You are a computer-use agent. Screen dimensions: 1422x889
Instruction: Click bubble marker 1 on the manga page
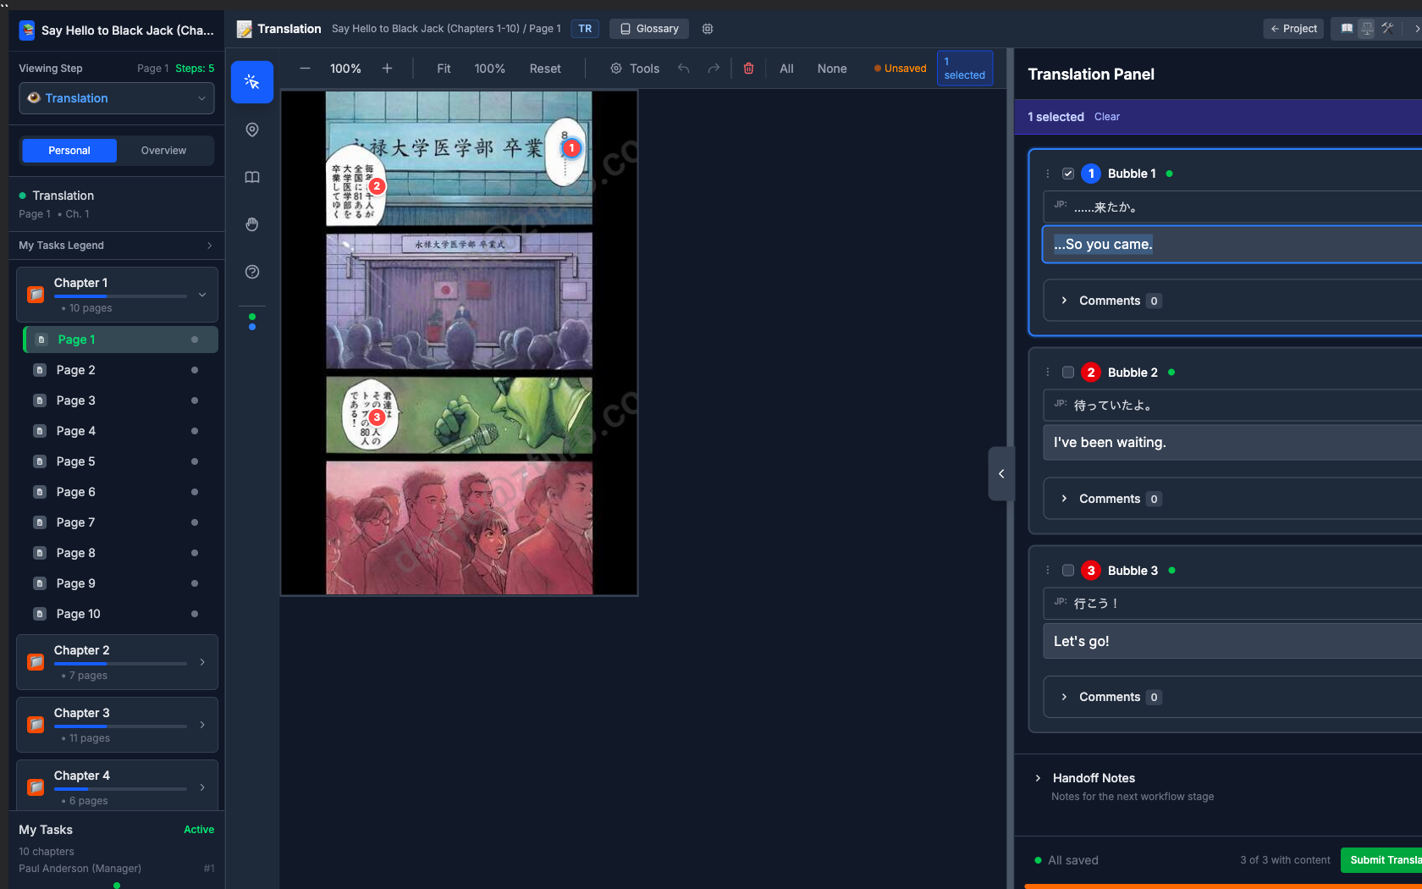(571, 148)
